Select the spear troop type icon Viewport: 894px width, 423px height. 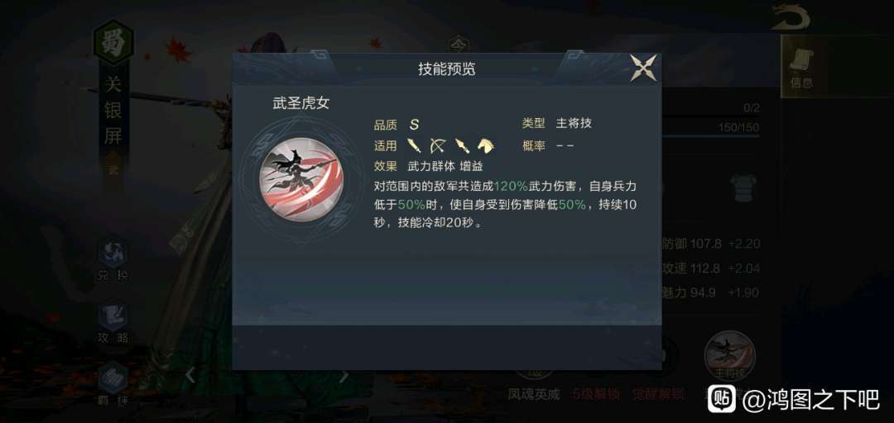462,145
